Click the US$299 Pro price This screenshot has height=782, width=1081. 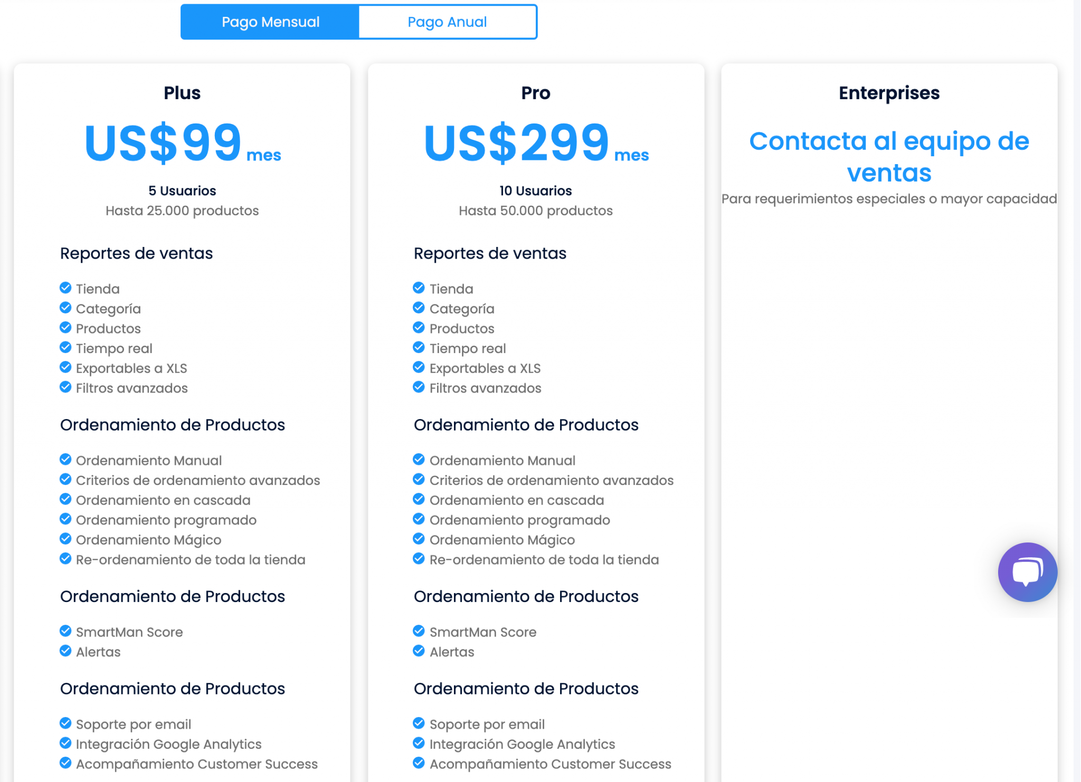coord(517,142)
